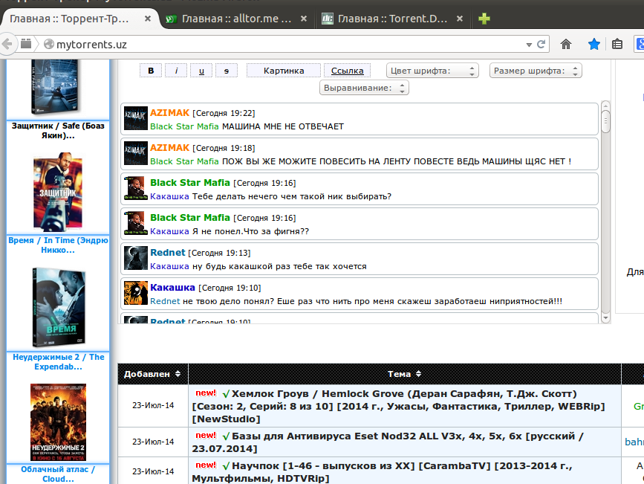
Task: Open the bookmarks list icon
Action: [x=617, y=45]
